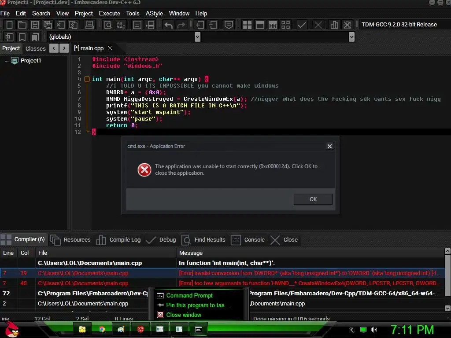This screenshot has height=338, width=451.
Task: Click the Project1 tree item
Action: [x=31, y=61]
